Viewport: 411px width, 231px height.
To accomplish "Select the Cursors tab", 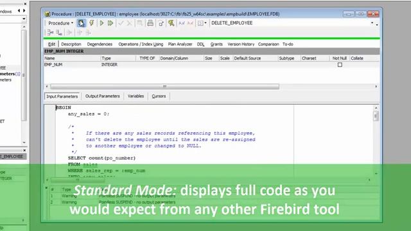I will click(x=159, y=96).
